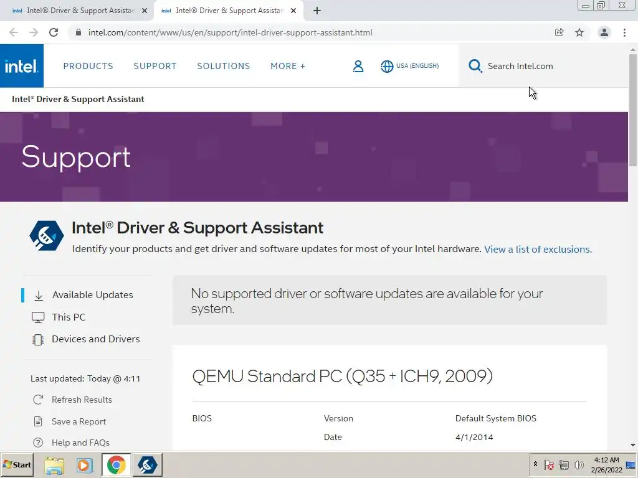Click the Chrome taskbar icon
Viewport: 638px width, 478px height.
(117, 465)
